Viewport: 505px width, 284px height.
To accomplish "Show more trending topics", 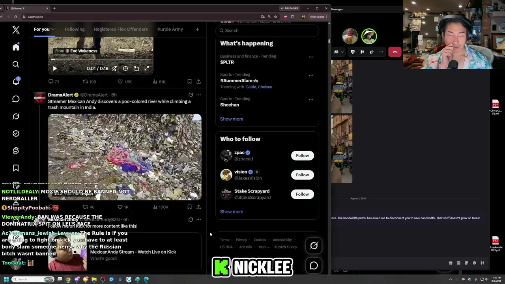I will click(232, 119).
